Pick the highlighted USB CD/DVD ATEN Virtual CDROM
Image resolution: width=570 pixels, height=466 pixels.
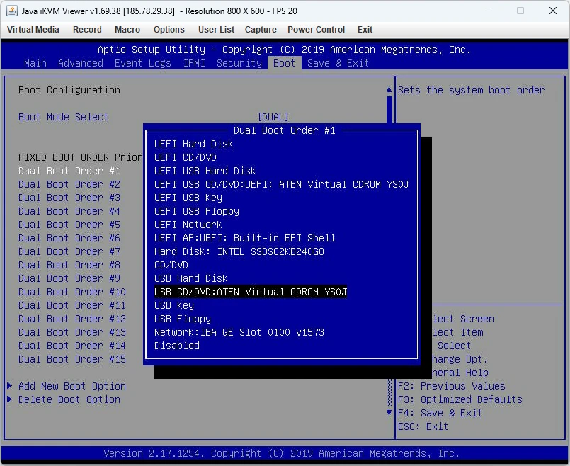point(251,292)
